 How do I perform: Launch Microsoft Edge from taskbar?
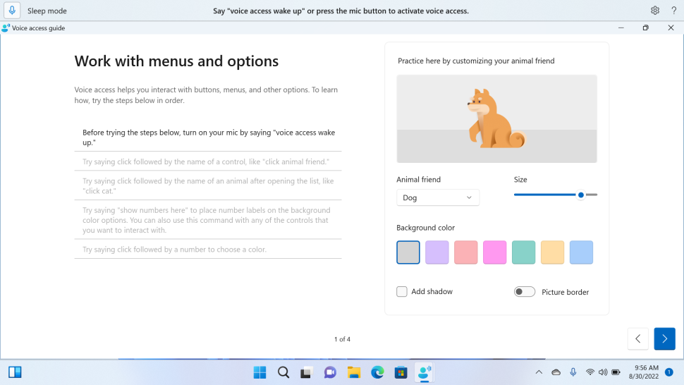coord(377,372)
